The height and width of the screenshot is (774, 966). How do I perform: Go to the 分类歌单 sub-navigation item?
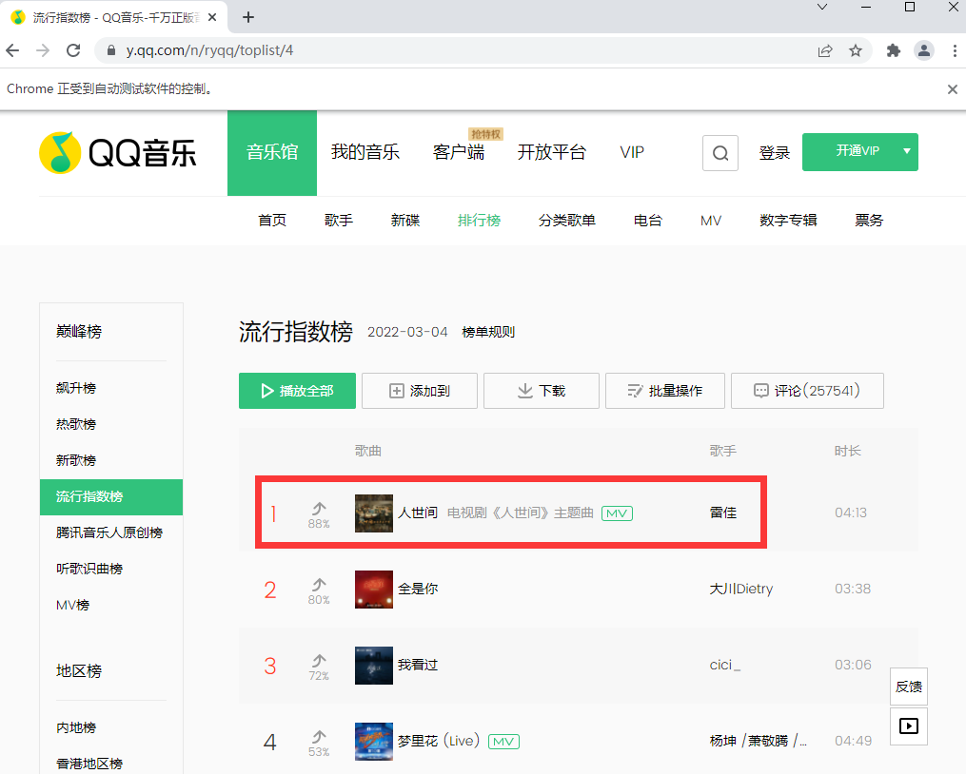pyautogui.click(x=567, y=221)
